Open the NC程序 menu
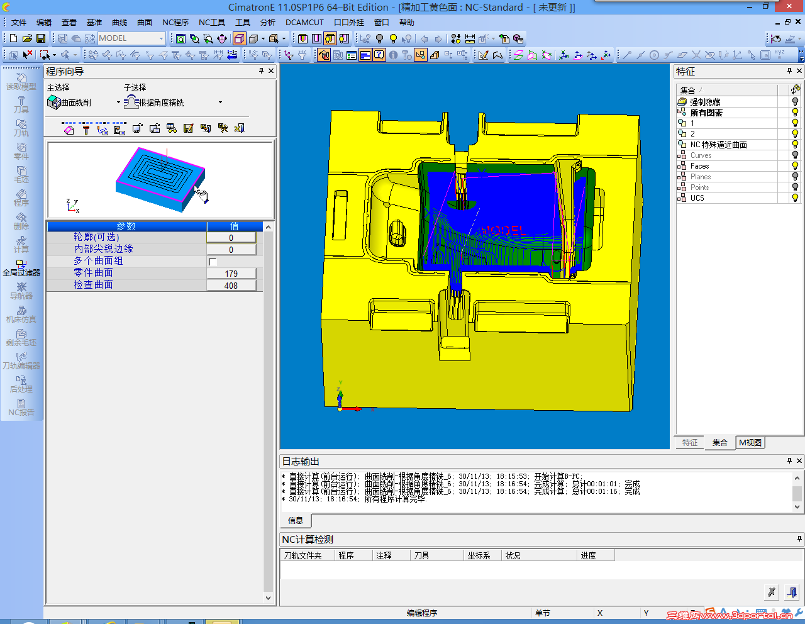This screenshot has width=805, height=624. coord(175,22)
